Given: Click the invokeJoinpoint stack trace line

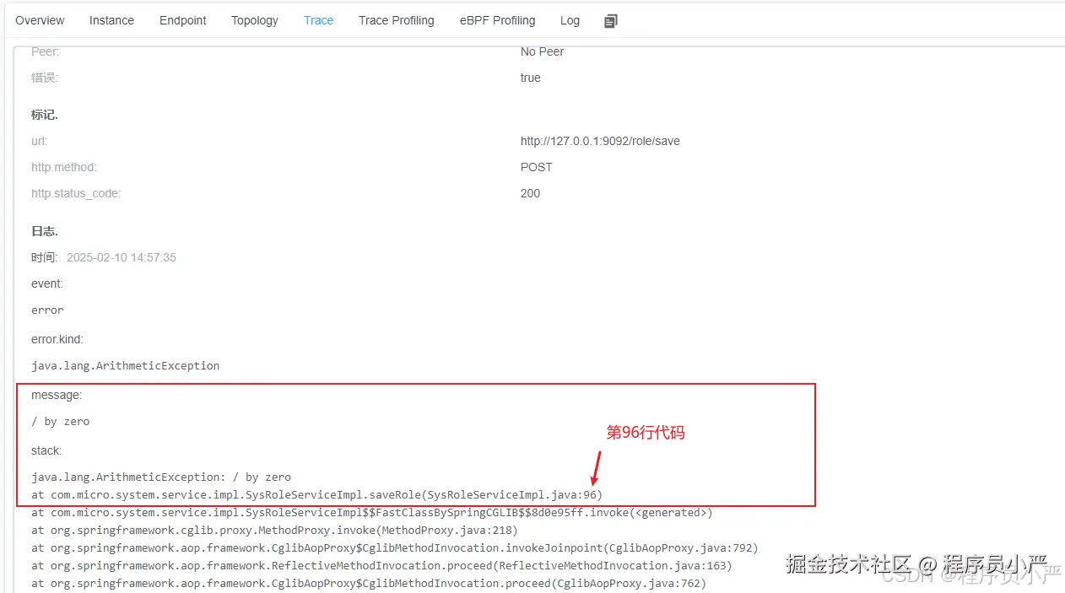Looking at the screenshot, I should pos(395,547).
